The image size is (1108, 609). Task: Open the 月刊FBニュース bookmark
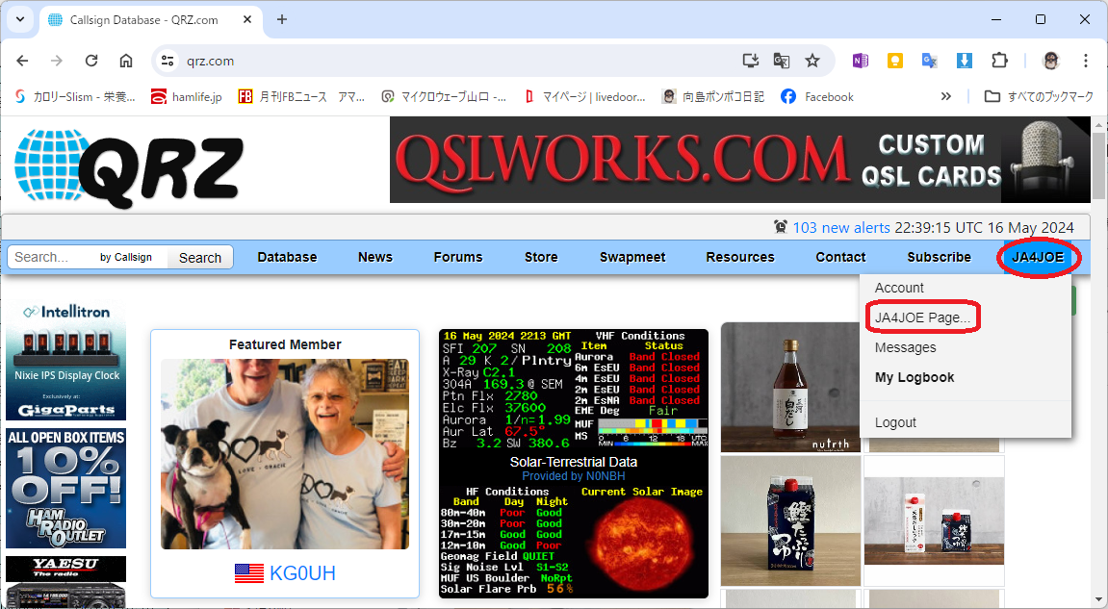tap(301, 96)
